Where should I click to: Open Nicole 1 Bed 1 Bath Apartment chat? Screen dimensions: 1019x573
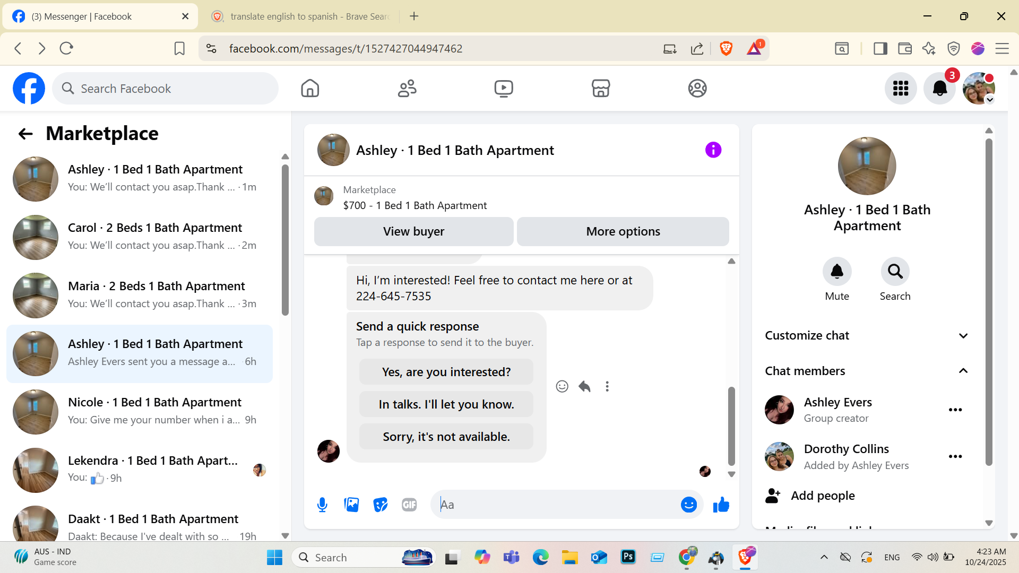(x=140, y=412)
